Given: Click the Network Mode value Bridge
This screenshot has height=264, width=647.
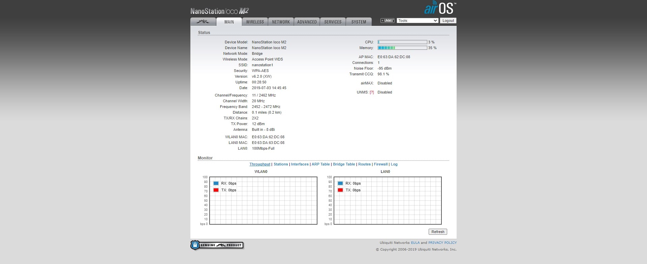Looking at the screenshot, I should click(257, 53).
